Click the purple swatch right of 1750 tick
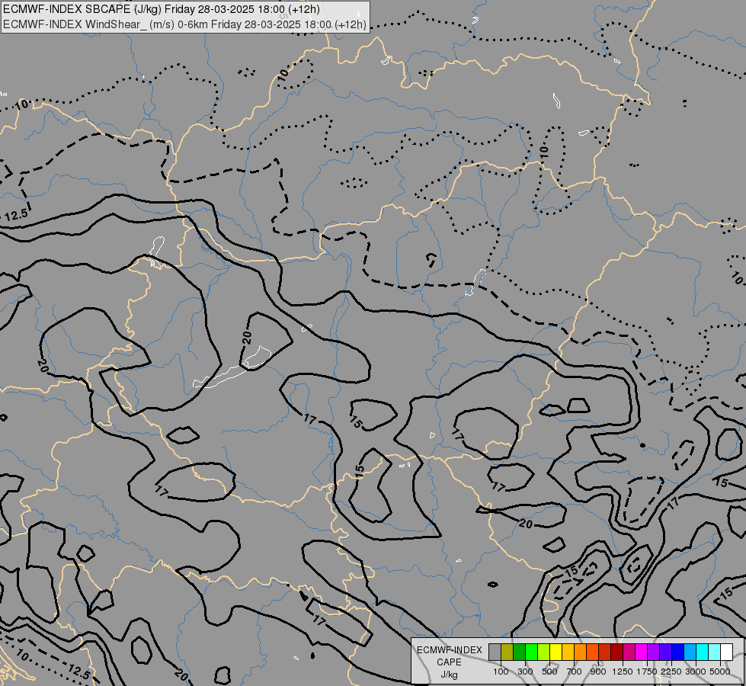746x686 pixels. (653, 652)
